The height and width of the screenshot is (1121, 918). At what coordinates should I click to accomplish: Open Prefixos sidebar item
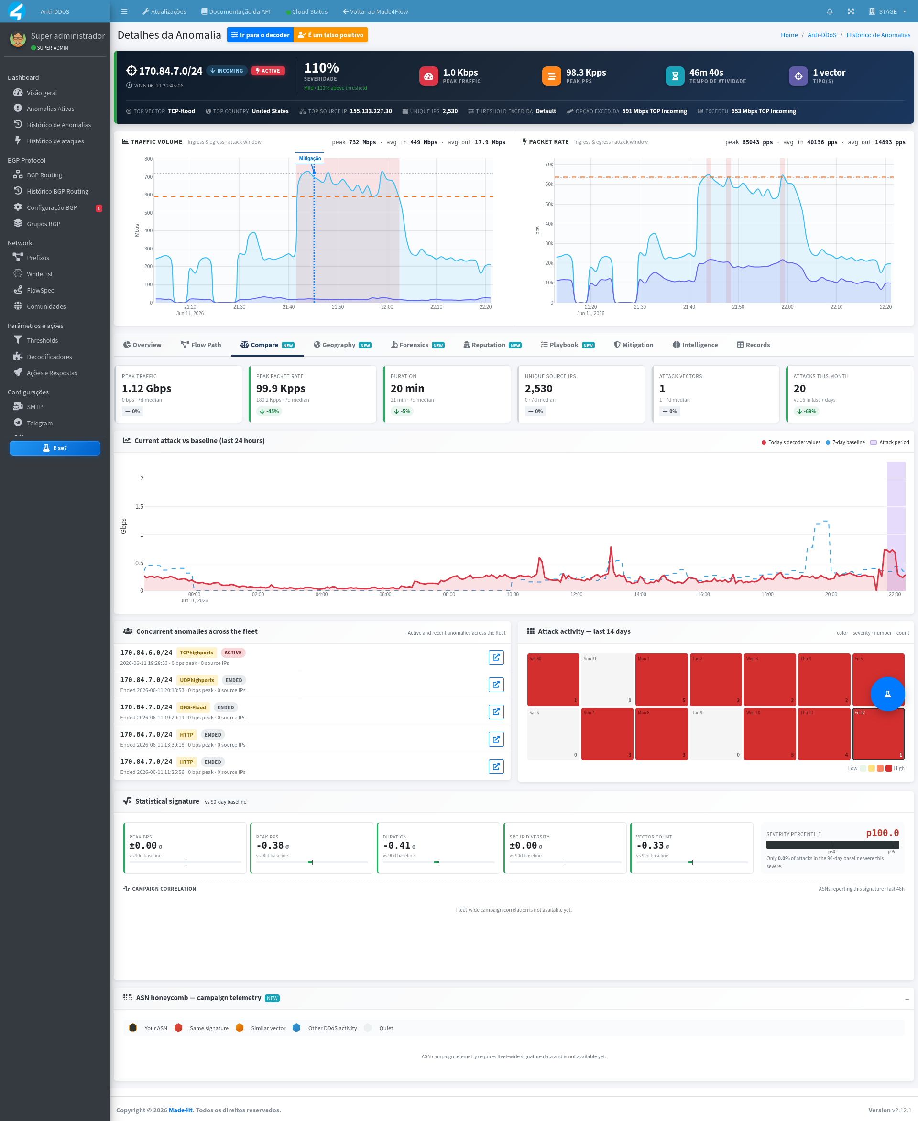(x=55, y=258)
